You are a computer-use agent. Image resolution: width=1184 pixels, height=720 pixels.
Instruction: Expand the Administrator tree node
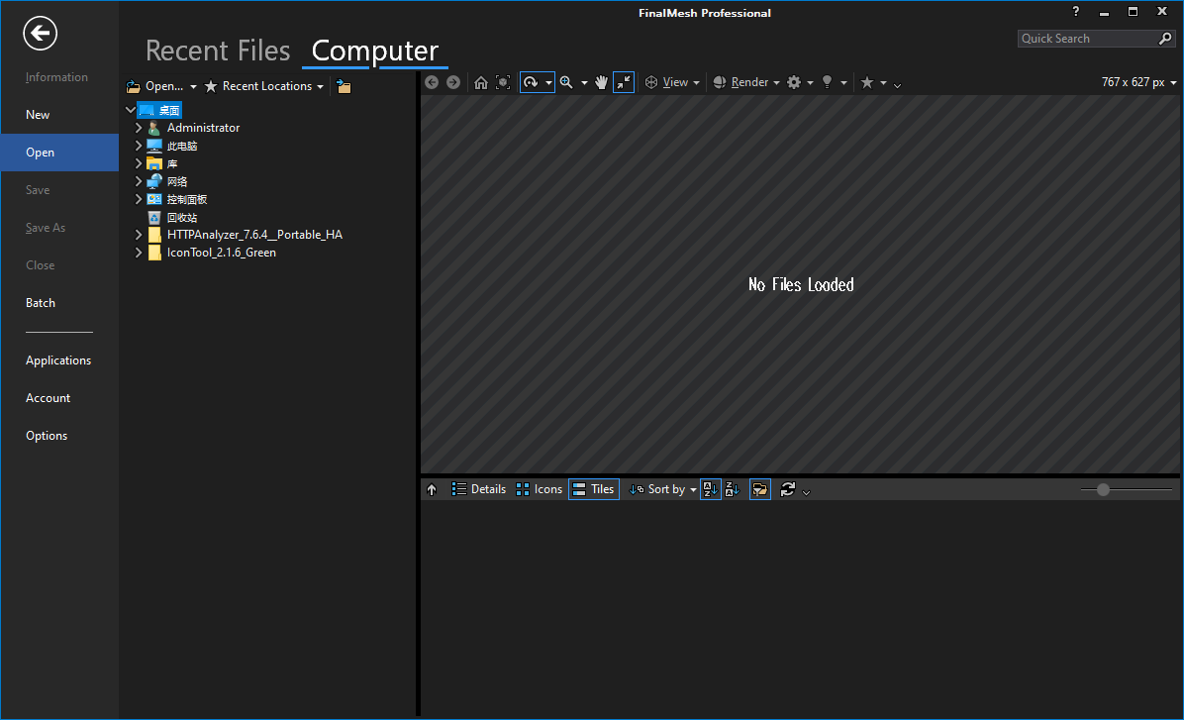click(x=139, y=128)
